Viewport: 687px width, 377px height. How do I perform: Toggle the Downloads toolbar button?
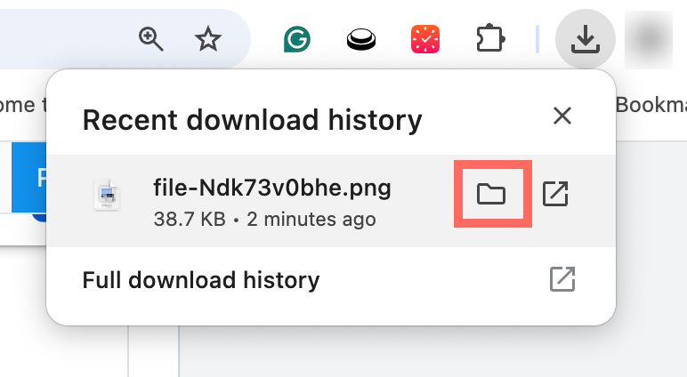point(584,39)
